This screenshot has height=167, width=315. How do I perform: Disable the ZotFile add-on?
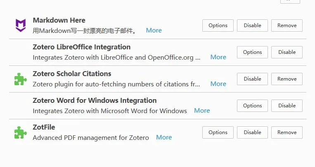coord(252,132)
